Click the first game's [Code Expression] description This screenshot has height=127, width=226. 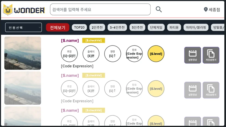pyautogui.click(x=77, y=66)
